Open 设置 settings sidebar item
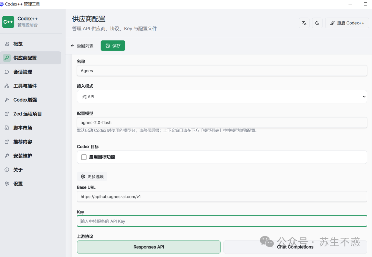 coord(31,184)
